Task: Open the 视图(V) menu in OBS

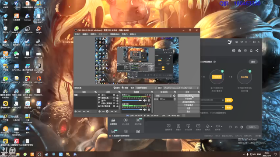Action: (x=93, y=34)
